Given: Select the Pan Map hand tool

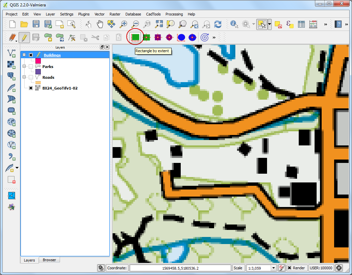Looking at the screenshot, I should click(x=100, y=24).
